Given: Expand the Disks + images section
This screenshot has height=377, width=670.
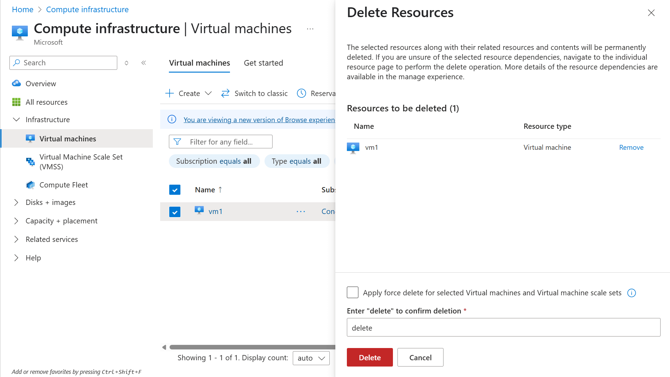Looking at the screenshot, I should pyautogui.click(x=16, y=202).
